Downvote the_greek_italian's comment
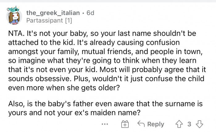Image resolution: width=216 pixels, height=132 pixels. 200,124
